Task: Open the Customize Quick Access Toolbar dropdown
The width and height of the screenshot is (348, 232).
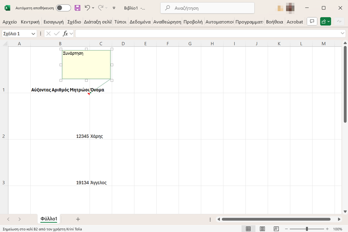Action: coord(114,8)
